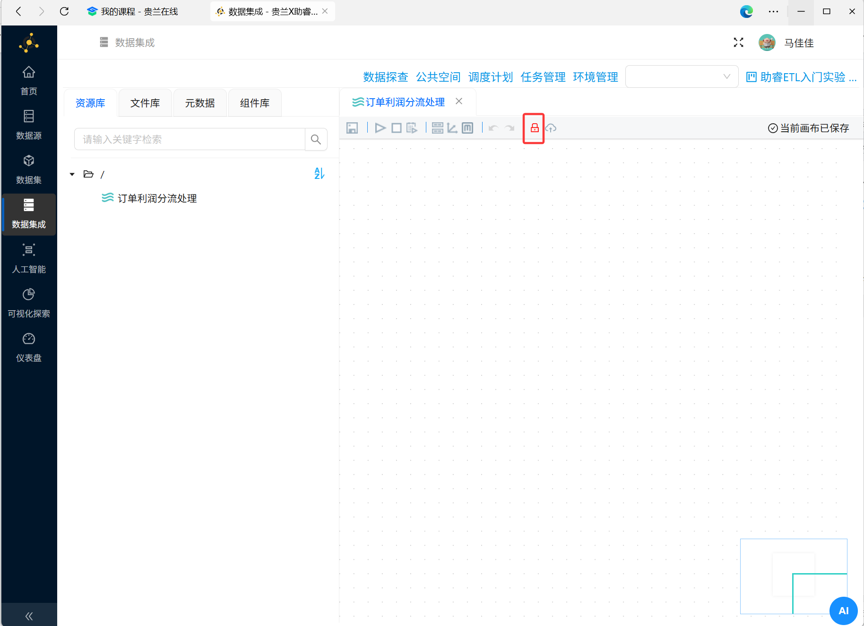The width and height of the screenshot is (864, 626).
Task: Click the canvas minimap thumbnail
Action: tap(794, 576)
